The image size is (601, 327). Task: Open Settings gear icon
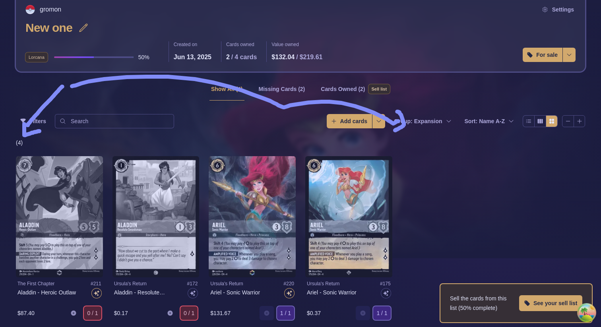click(545, 10)
